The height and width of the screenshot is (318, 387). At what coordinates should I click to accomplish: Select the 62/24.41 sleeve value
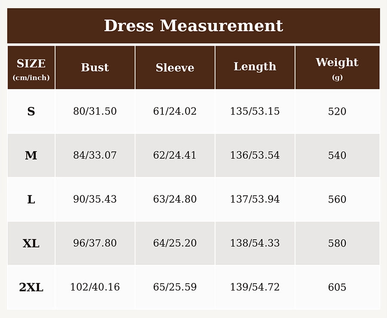click(x=175, y=156)
